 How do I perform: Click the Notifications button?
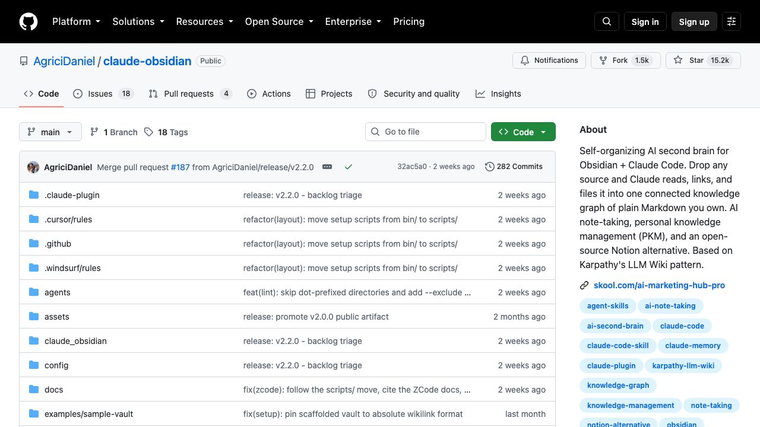[549, 60]
